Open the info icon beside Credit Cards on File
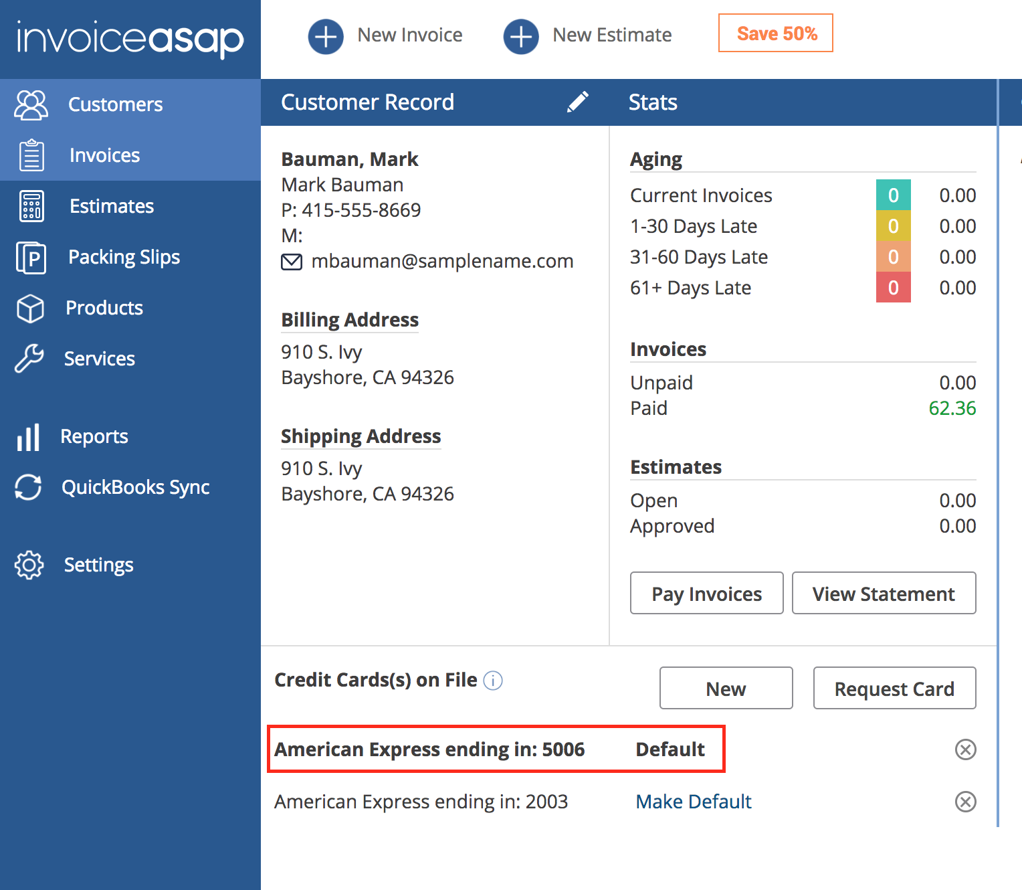 click(x=493, y=681)
